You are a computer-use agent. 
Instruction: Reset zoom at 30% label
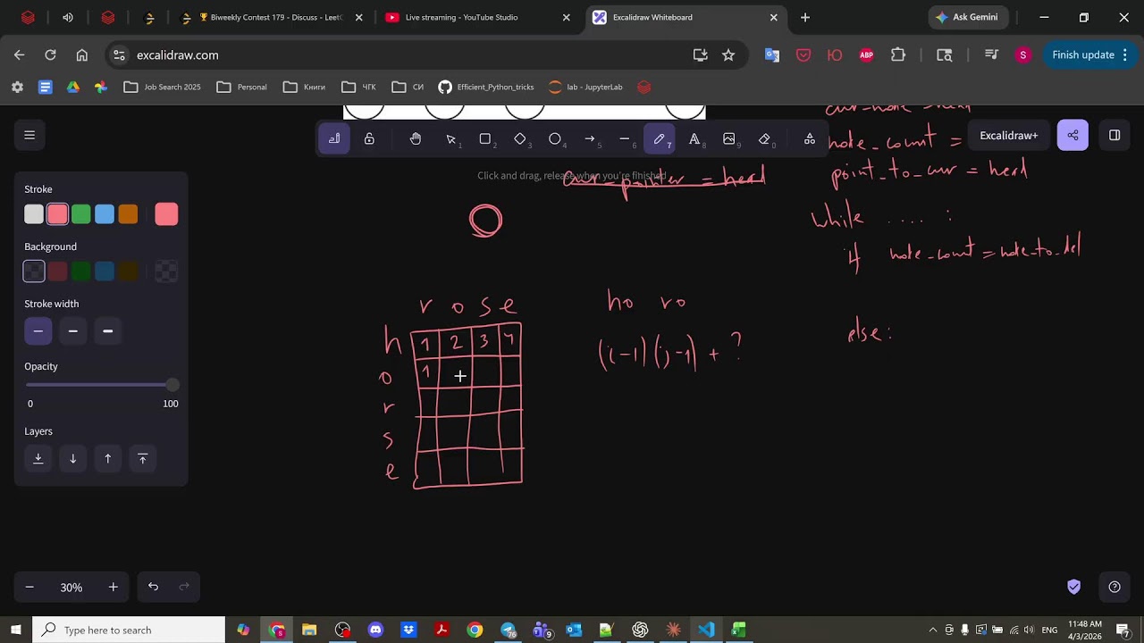click(x=71, y=587)
